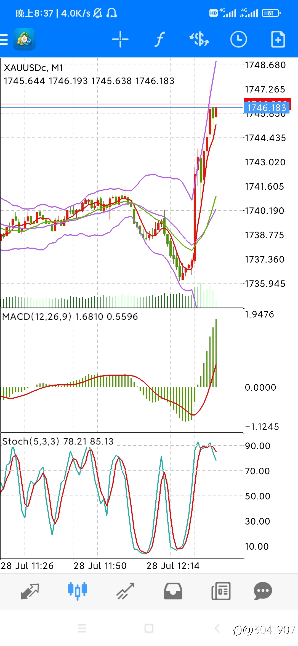Tap the 28 Jul 12:14 time label
Image resolution: width=298 pixels, height=646 pixels.
click(x=173, y=566)
